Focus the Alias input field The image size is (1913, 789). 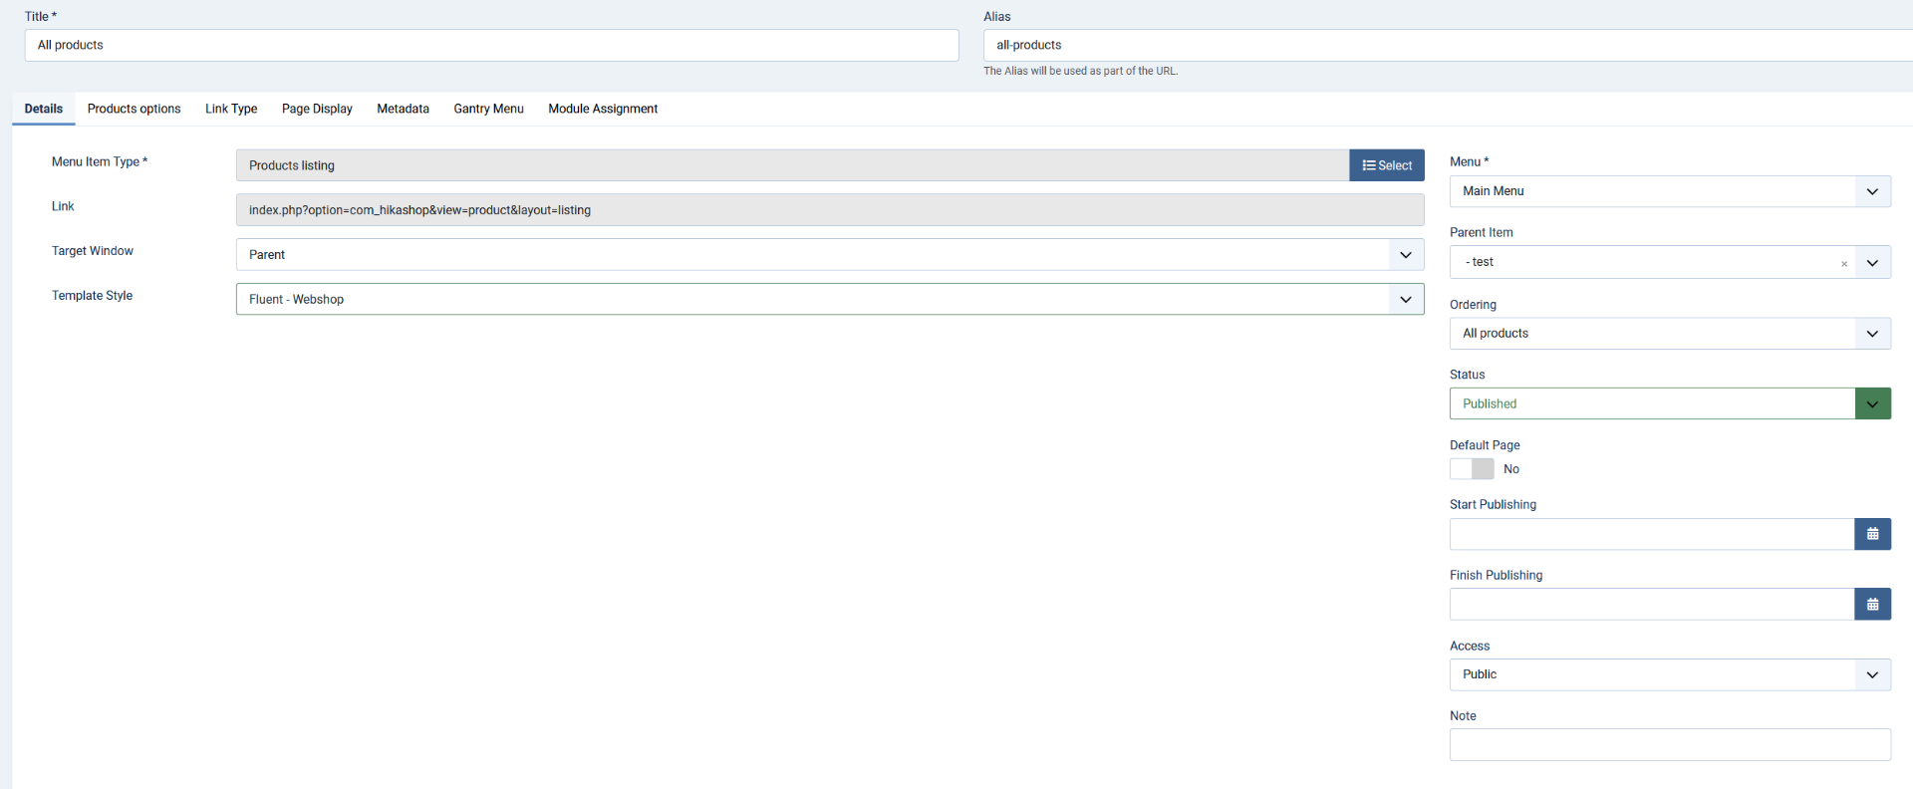click(x=1448, y=45)
